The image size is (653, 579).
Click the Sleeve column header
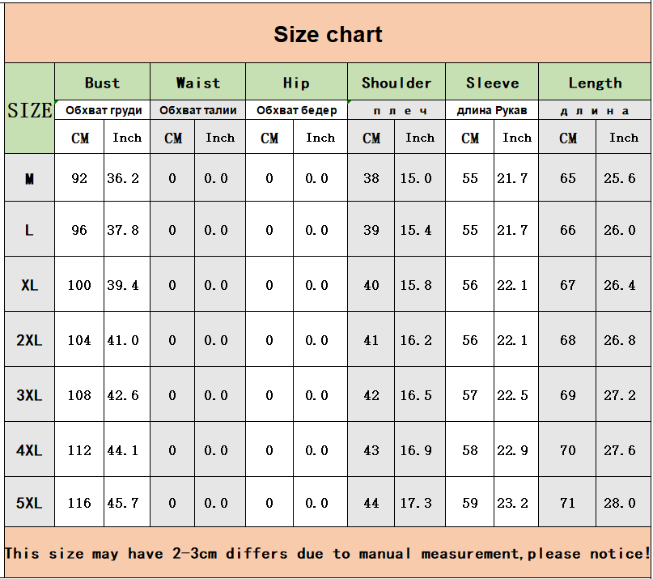(492, 83)
